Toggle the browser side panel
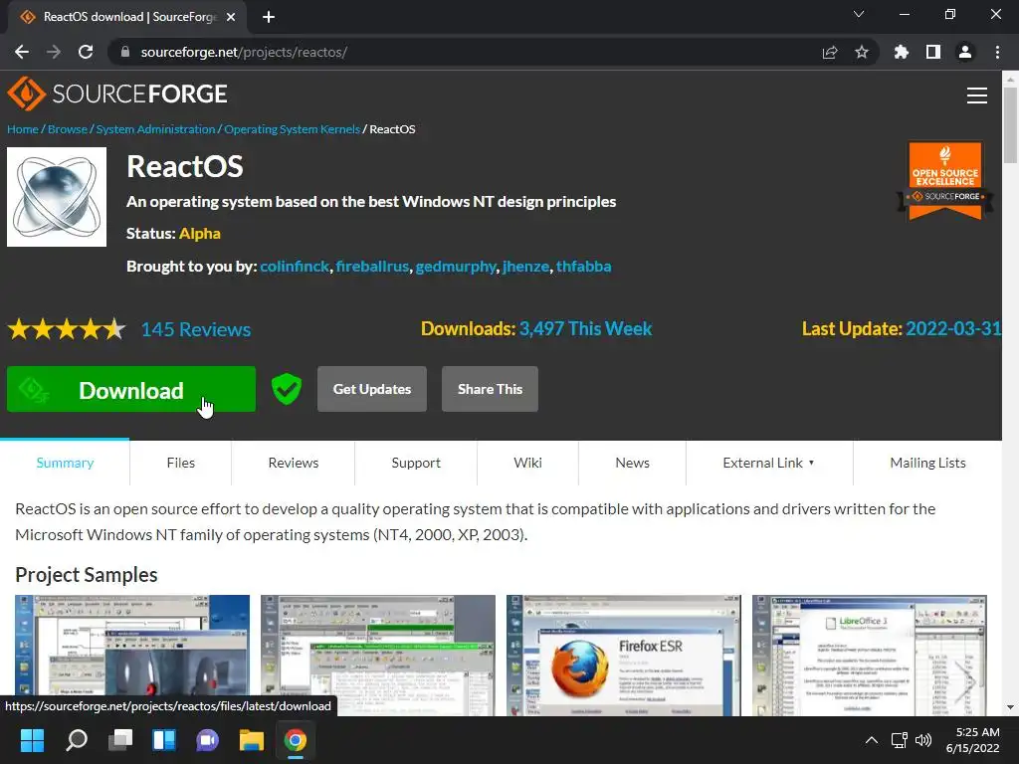Screen dimensions: 1019x764 point(933,52)
